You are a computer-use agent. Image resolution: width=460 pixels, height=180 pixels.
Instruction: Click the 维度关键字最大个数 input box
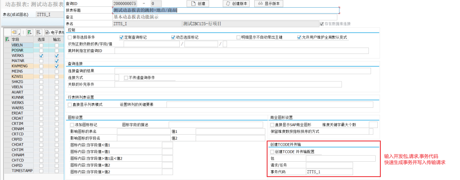pyautogui.click(x=373, y=125)
